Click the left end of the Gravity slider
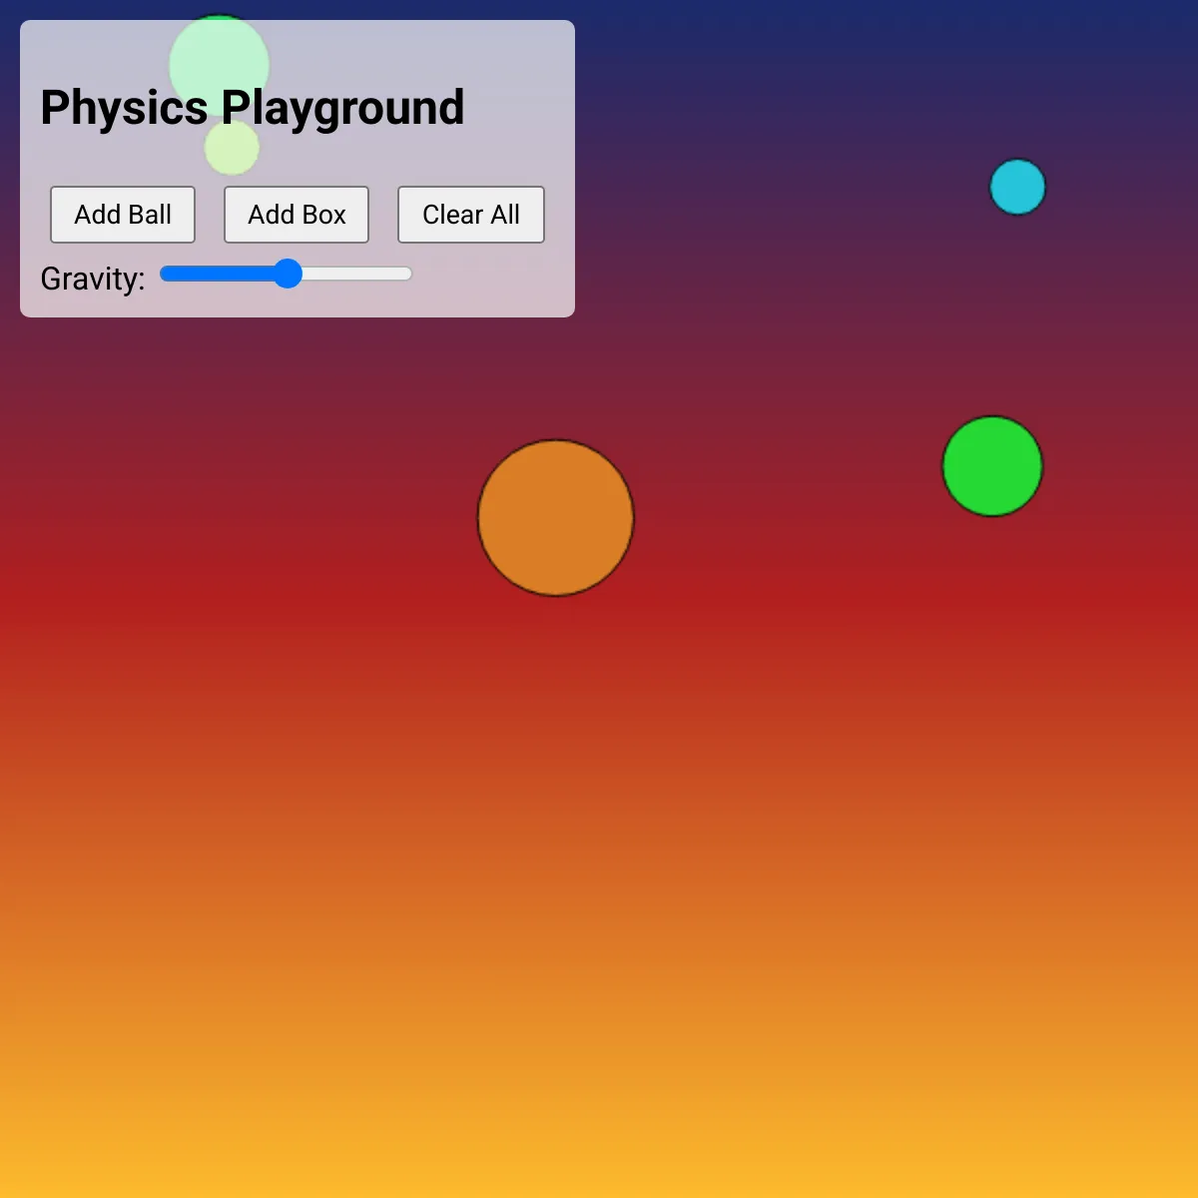1198x1198 pixels. (165, 274)
